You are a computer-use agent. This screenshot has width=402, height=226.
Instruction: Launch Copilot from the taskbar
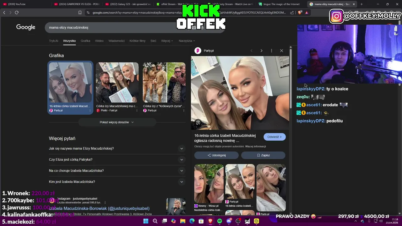(173, 221)
